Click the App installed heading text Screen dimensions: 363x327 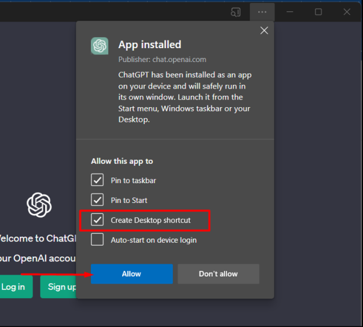pyautogui.click(x=149, y=45)
